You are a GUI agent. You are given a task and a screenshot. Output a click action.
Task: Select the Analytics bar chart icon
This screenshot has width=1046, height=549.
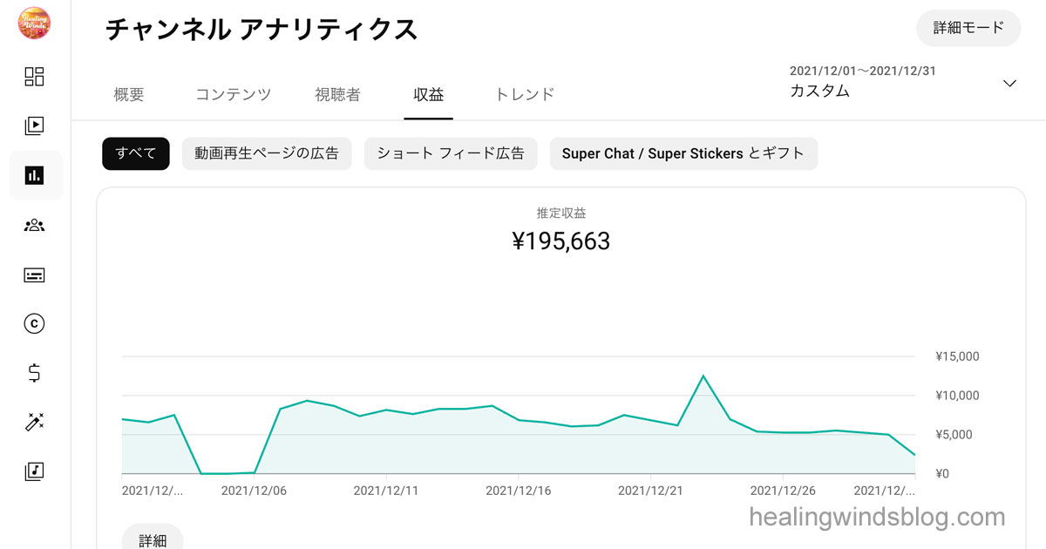pos(35,176)
